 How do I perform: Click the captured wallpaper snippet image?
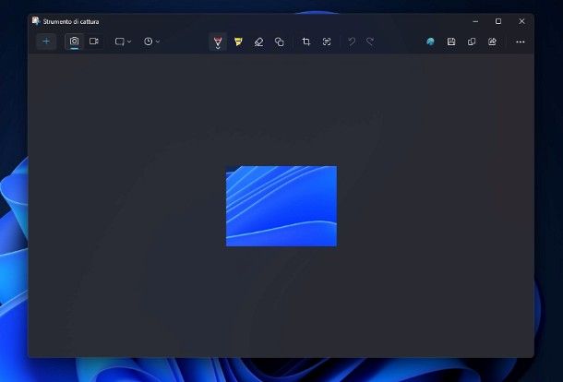(281, 206)
